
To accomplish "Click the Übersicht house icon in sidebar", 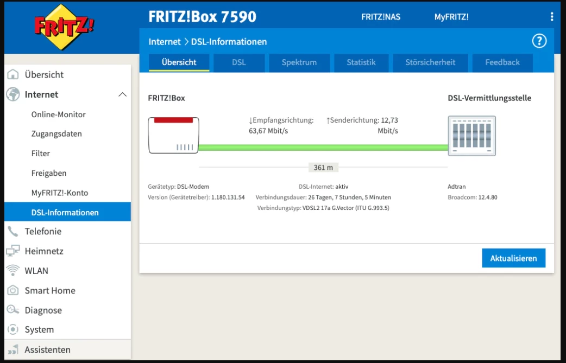I will [x=13, y=74].
